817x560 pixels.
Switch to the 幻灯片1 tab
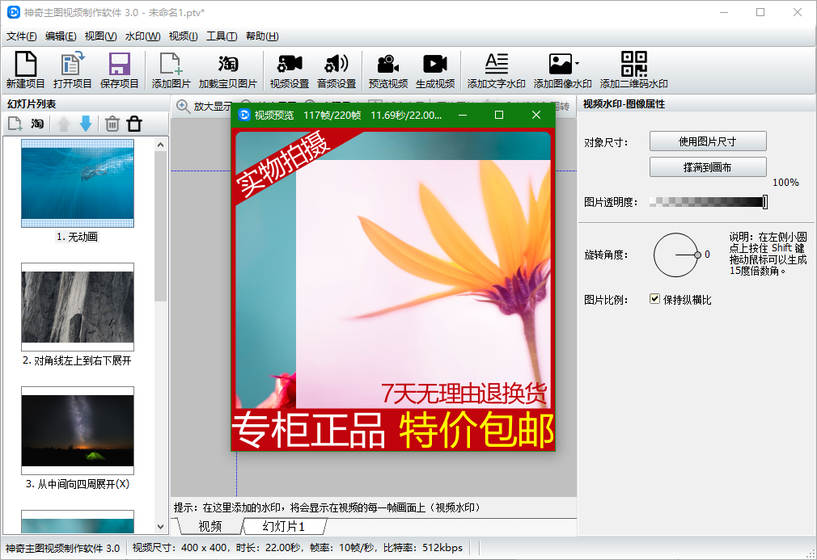(283, 527)
